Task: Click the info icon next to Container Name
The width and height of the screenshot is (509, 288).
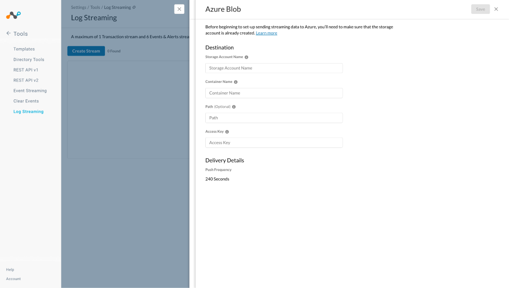Action: tap(236, 82)
